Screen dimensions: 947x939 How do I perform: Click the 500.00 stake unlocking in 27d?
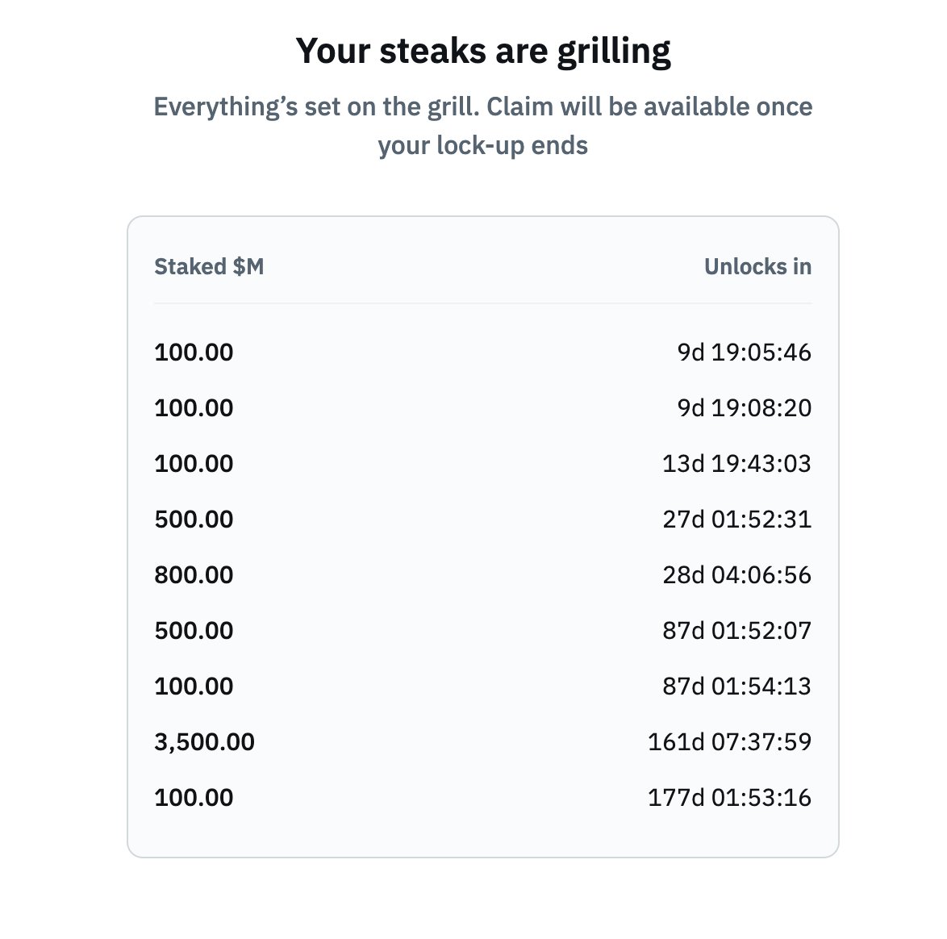pos(194,520)
